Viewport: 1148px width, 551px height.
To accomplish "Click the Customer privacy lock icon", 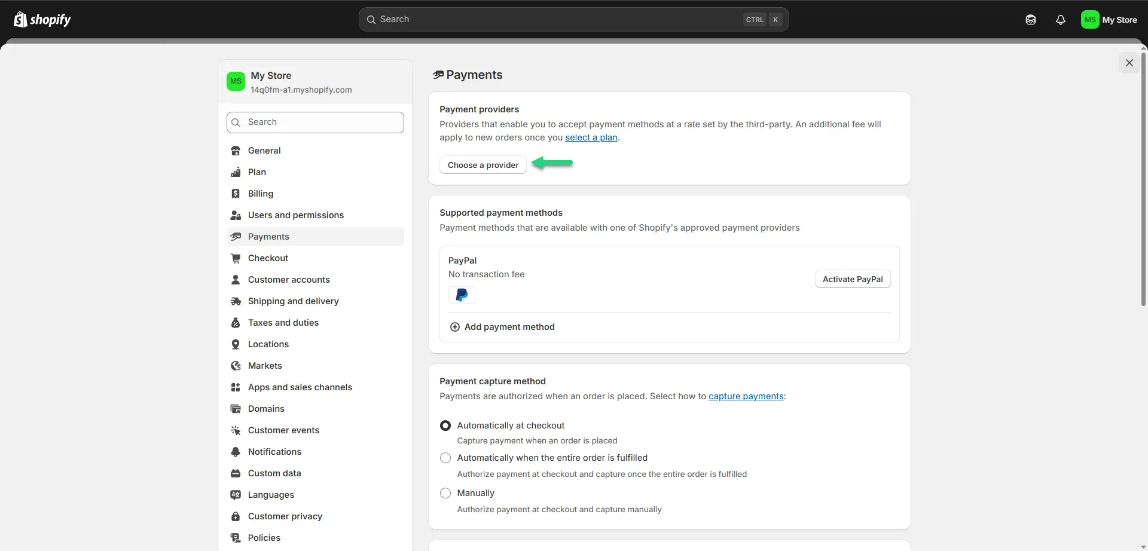I will click(x=236, y=516).
